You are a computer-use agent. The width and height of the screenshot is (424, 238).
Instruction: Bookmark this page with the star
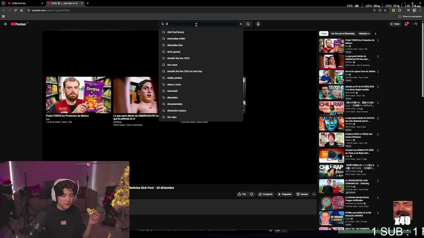385,10
